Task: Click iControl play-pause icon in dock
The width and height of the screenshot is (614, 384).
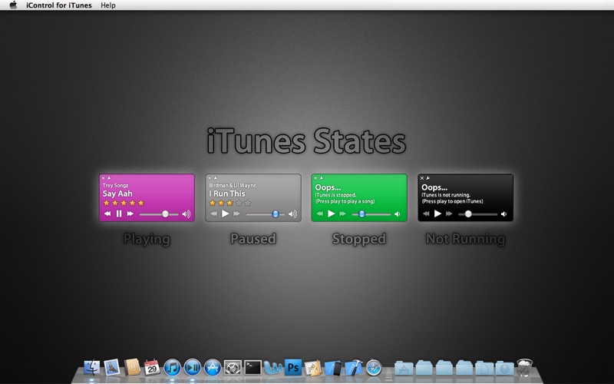Action: (193, 368)
